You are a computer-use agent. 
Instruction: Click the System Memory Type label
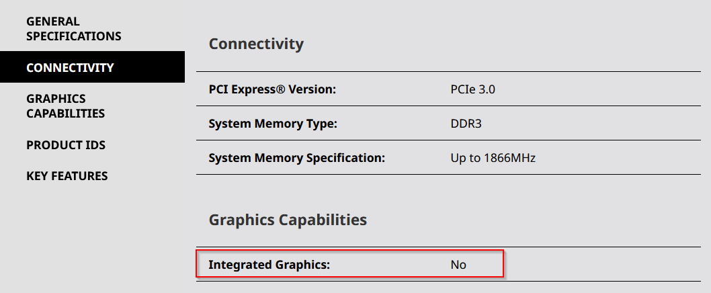click(x=273, y=124)
